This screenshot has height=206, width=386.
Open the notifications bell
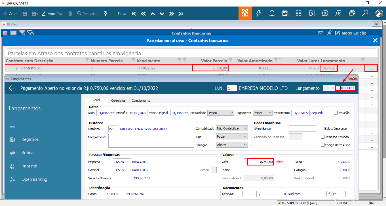tap(272, 13)
